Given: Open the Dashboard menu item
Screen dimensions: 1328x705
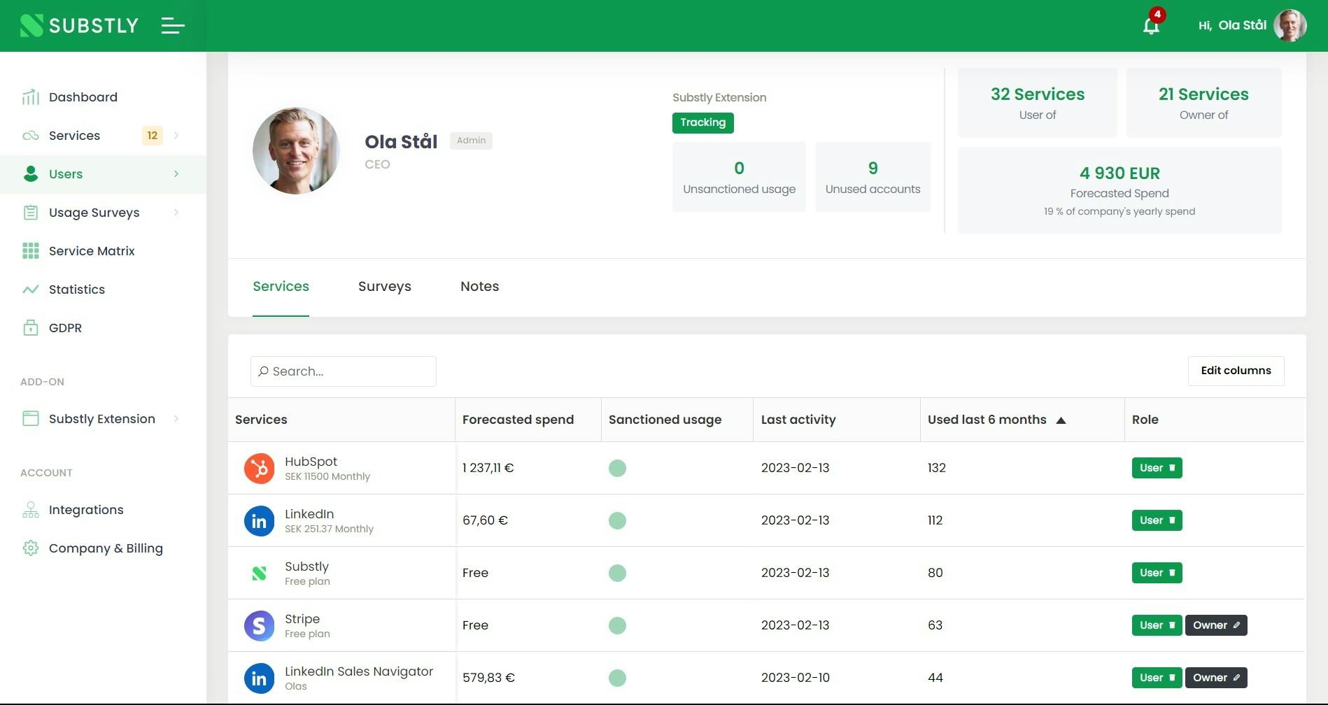Looking at the screenshot, I should point(103,97).
